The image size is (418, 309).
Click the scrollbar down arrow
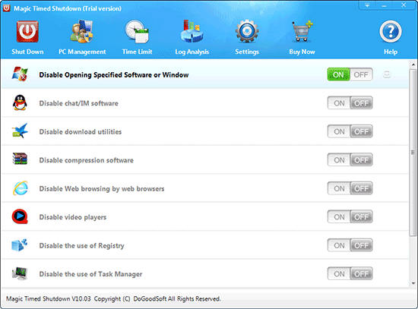413,283
